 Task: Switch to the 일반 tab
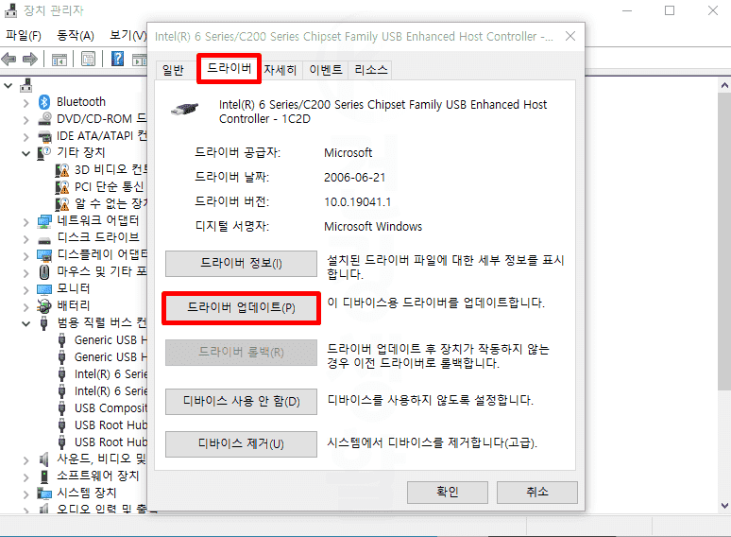point(173,70)
